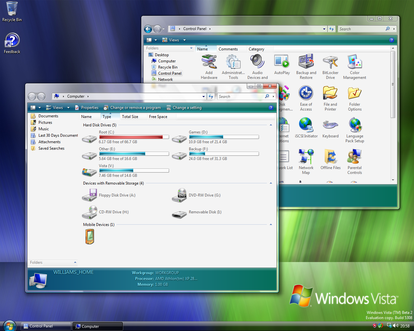Collapse the Hard Disk Drives section
414x331 pixels.
click(x=271, y=124)
